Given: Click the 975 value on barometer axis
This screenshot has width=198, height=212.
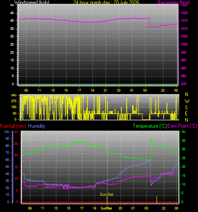Looking at the screenshot, I should [184, 84].
